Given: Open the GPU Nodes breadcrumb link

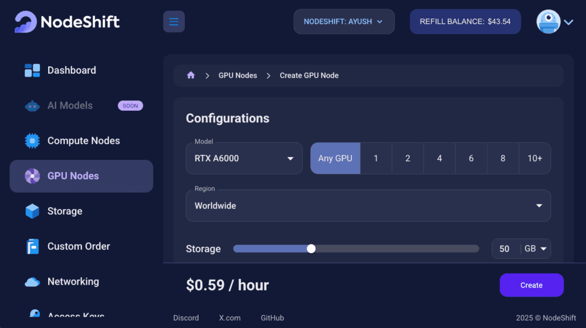Looking at the screenshot, I should [237, 75].
